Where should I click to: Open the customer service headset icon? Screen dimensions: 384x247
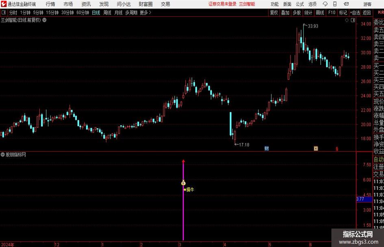pos(325,4)
